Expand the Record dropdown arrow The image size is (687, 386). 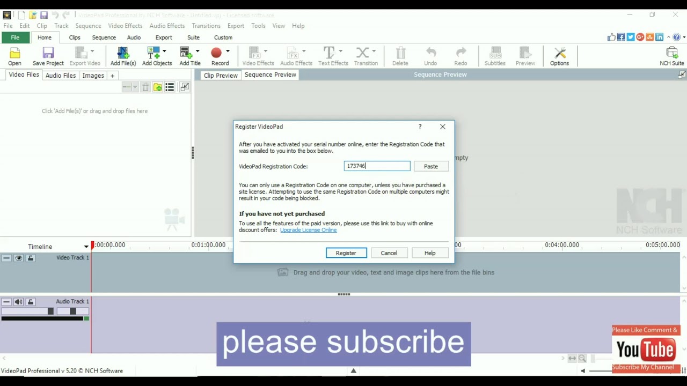228,51
